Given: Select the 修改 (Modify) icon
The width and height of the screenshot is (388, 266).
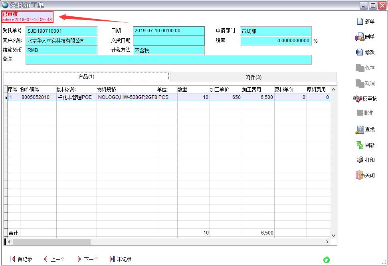Looking at the screenshot, I should (x=365, y=52).
